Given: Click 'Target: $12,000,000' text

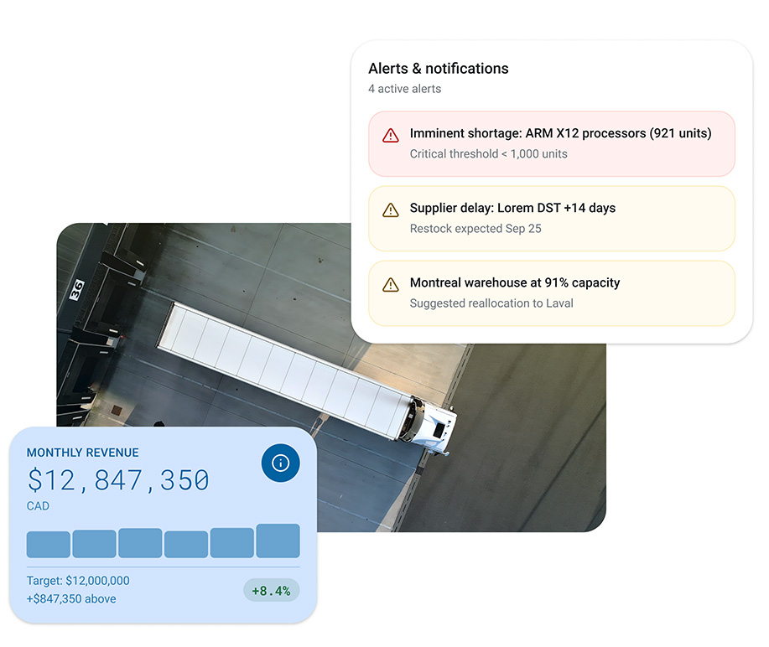Looking at the screenshot, I should point(78,581).
